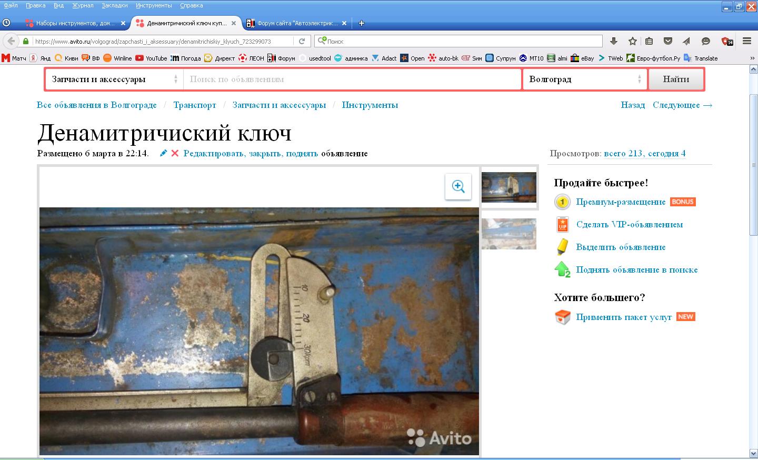Open the Firefox hamburger menu
The image size is (758, 460).
pyautogui.click(x=746, y=41)
